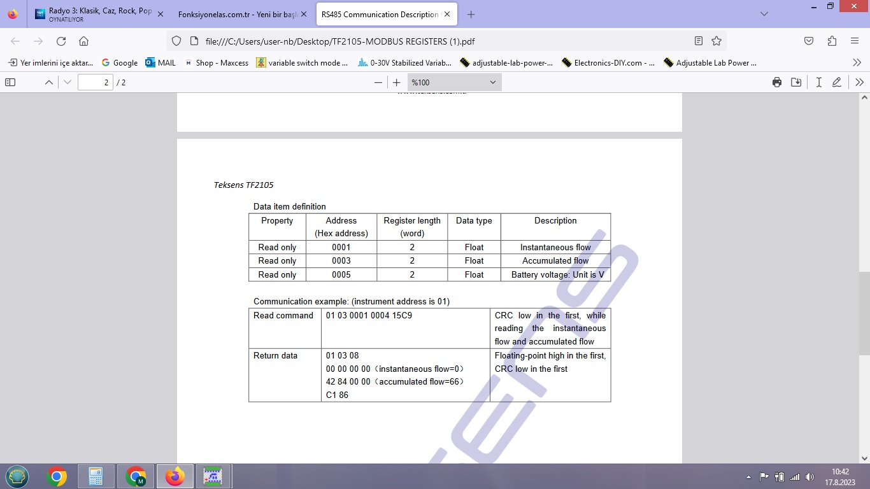870x489 pixels.
Task: Open the %100 zoom level dropdown
Action: (x=453, y=82)
